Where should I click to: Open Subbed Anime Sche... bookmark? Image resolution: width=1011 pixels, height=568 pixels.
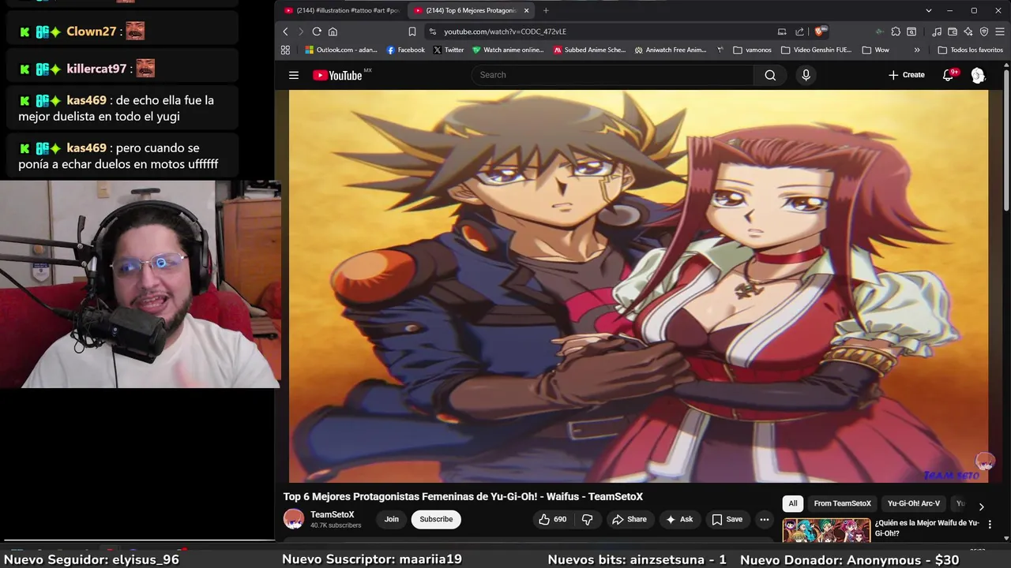coord(589,50)
